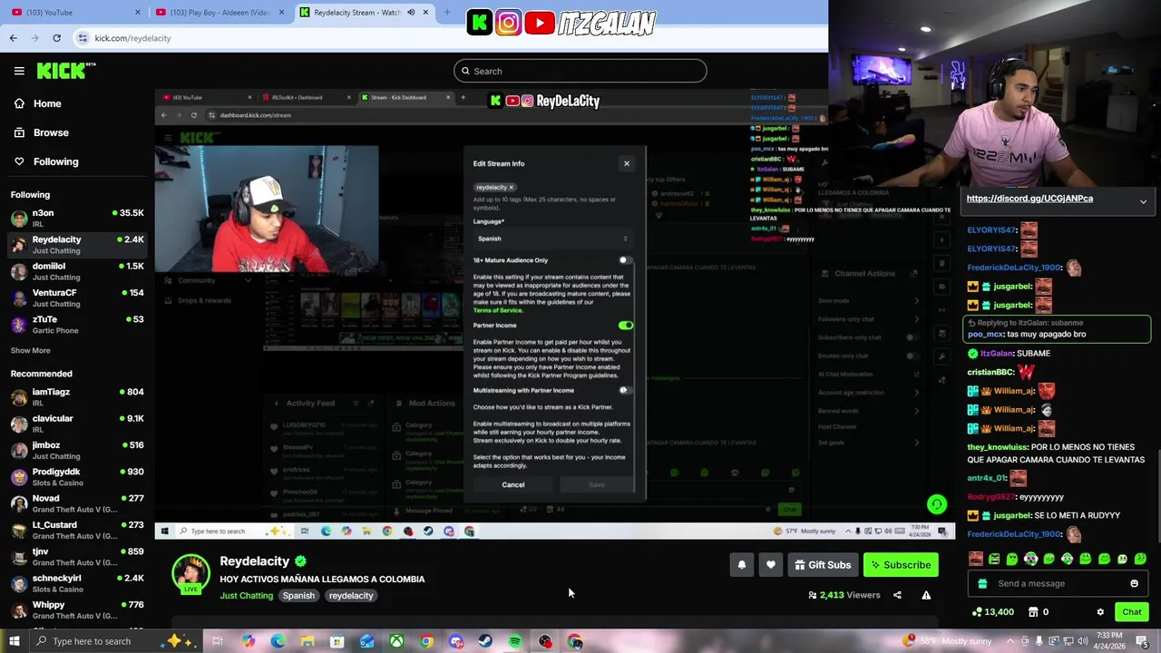The height and width of the screenshot is (653, 1161).
Task: Open Lt_Custard recommended channel
Action: pos(77,531)
